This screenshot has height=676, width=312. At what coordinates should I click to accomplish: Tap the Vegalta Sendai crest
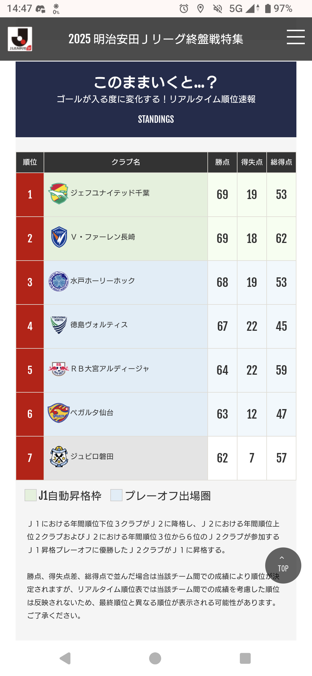pyautogui.click(x=59, y=413)
